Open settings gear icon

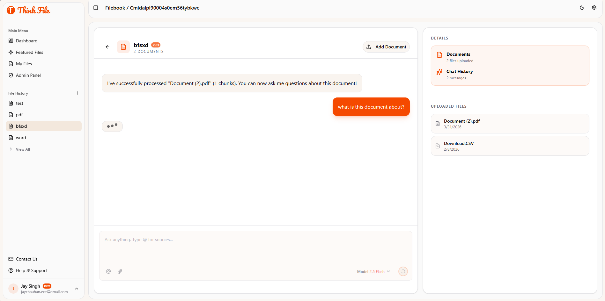click(594, 8)
